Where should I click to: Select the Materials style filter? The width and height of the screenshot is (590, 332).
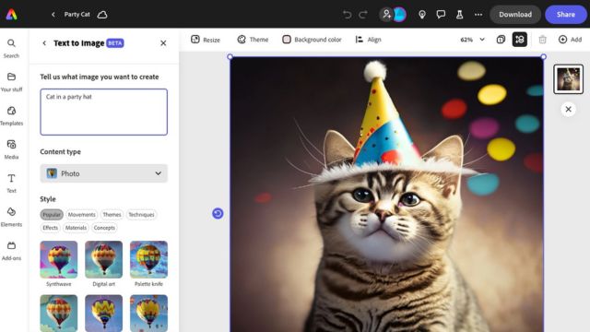click(76, 228)
